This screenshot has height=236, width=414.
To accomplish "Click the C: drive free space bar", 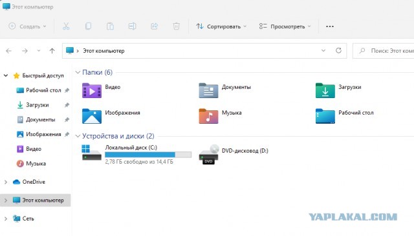I will 148,155.
